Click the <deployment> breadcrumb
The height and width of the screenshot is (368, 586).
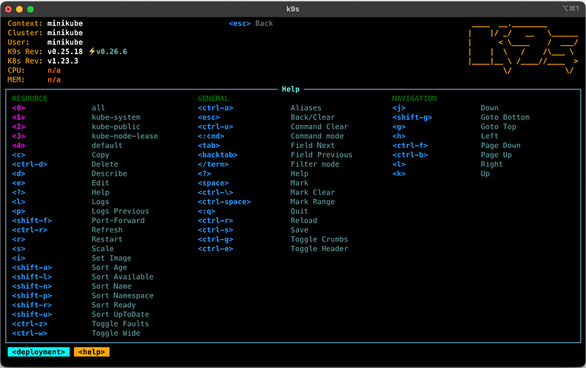39,352
